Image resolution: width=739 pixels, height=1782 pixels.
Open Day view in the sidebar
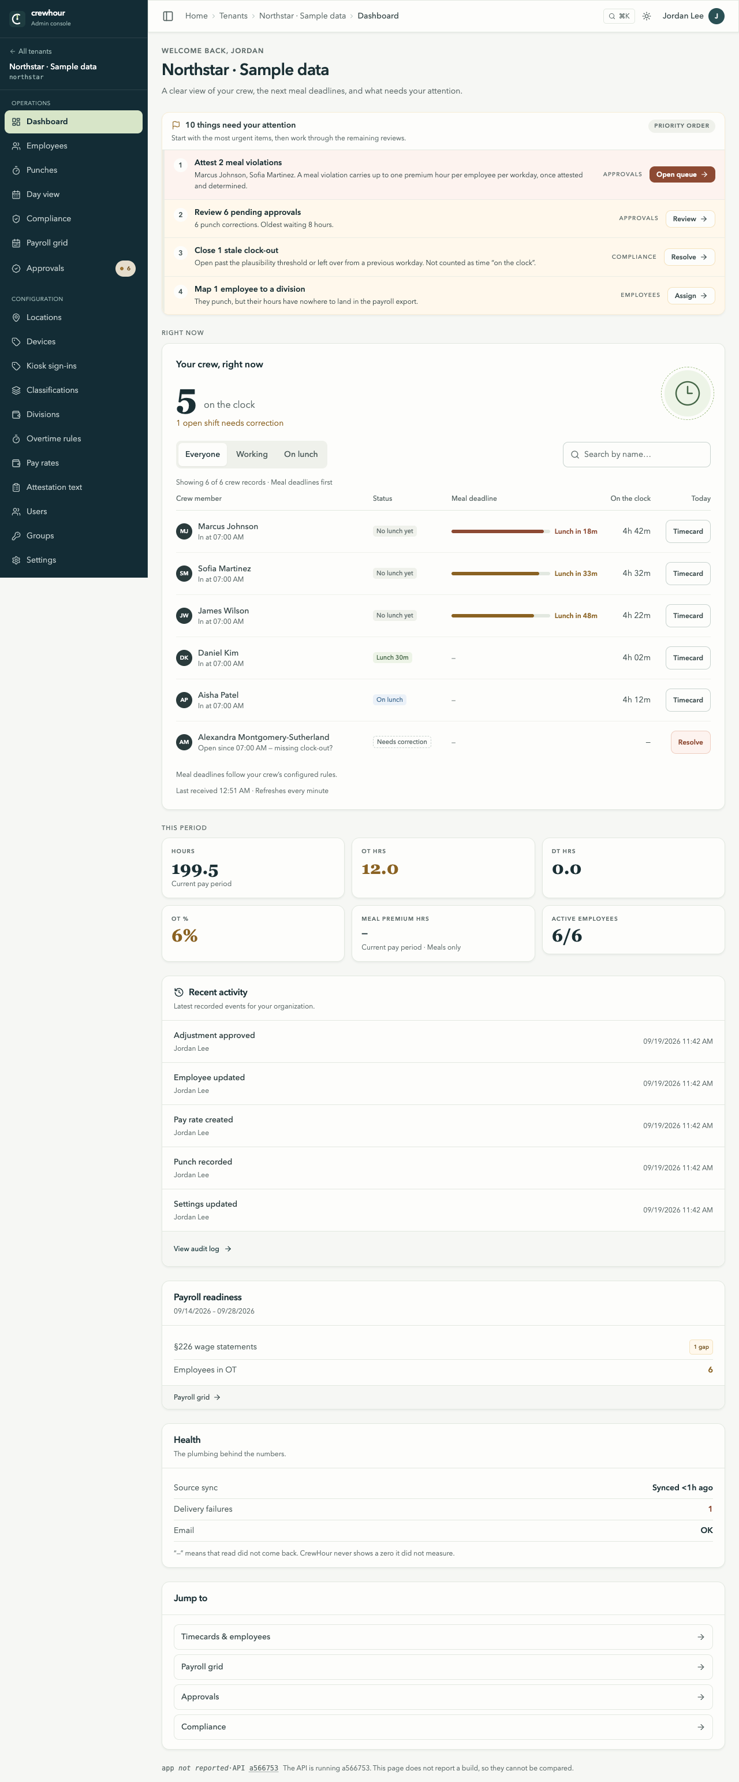pos(73,195)
